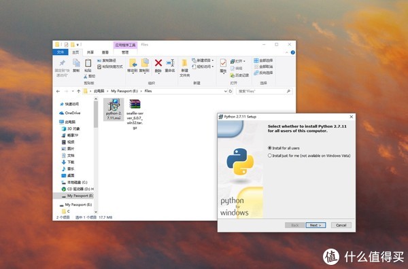Switch to the 主页 (Home) tab
Image resolution: width=408 pixels, height=269 pixels.
point(75,52)
